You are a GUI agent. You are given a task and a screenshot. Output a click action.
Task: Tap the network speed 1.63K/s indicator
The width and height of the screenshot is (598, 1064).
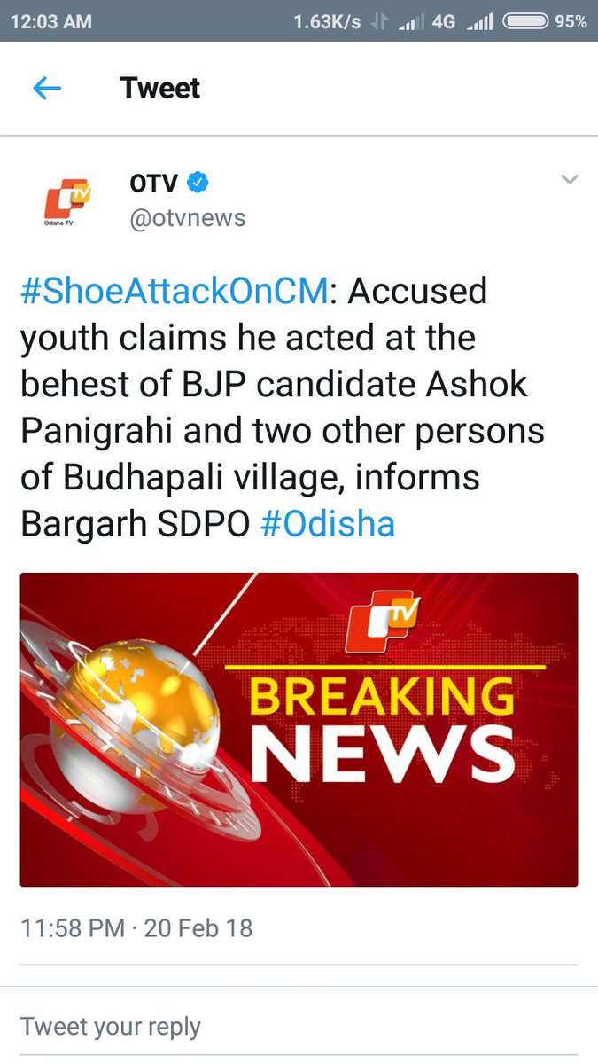click(327, 21)
